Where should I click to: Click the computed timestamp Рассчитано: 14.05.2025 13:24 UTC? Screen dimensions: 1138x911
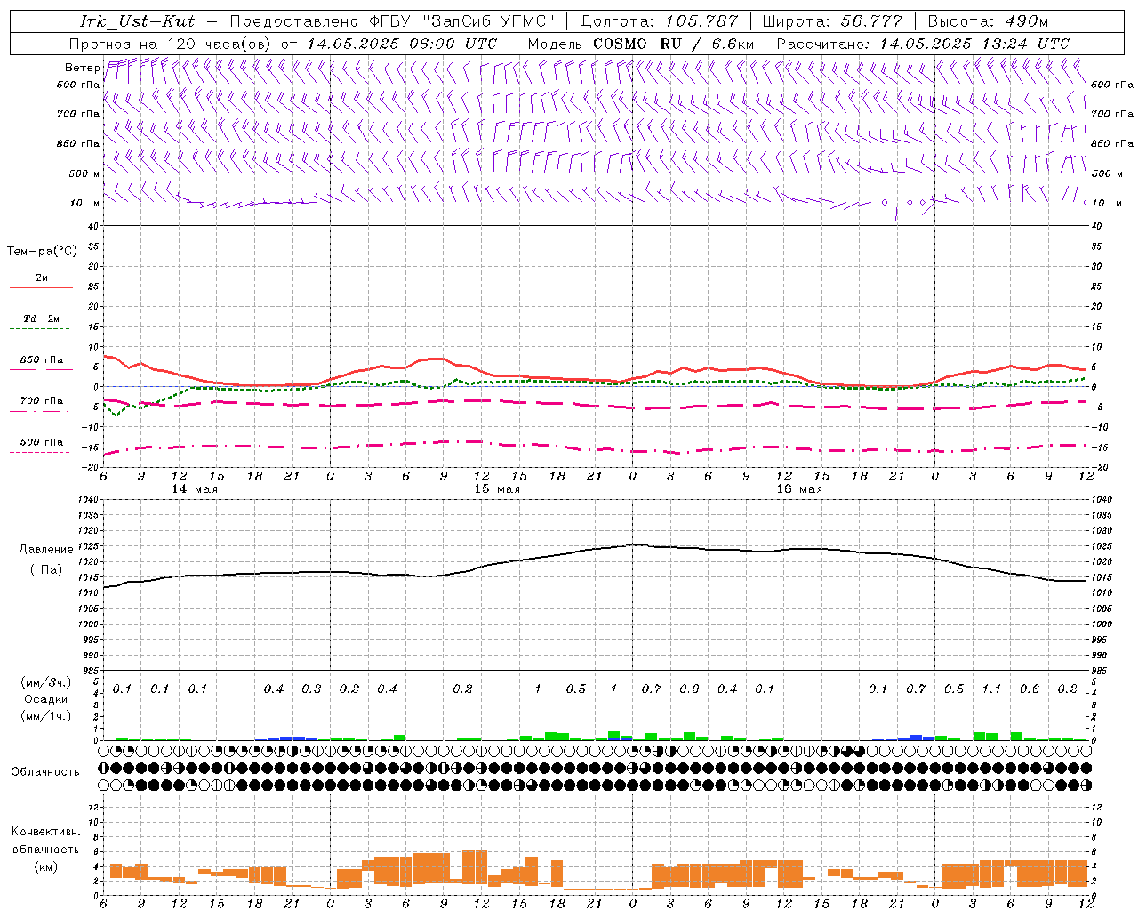tap(923, 44)
